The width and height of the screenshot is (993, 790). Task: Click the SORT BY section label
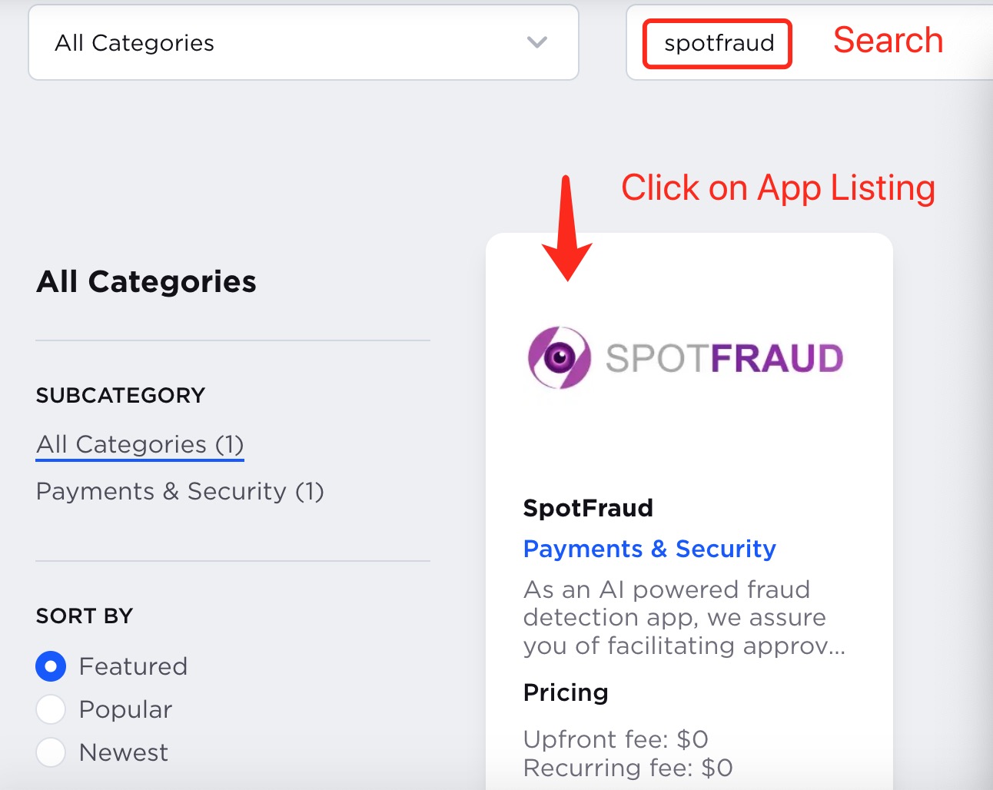coord(85,616)
